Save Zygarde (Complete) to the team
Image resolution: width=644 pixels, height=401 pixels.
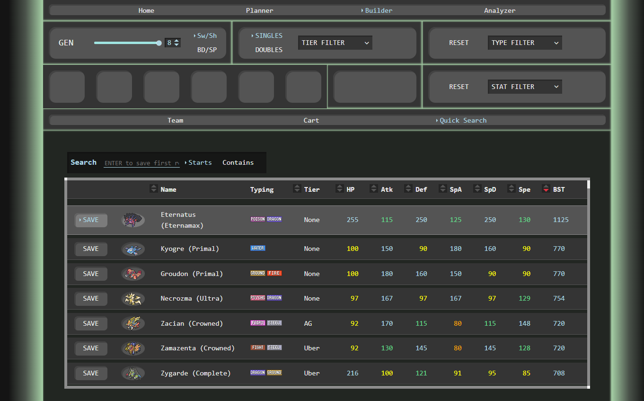[x=91, y=373]
